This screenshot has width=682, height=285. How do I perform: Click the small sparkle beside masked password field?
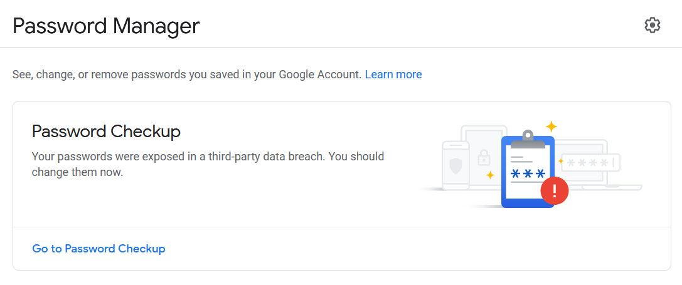(561, 161)
